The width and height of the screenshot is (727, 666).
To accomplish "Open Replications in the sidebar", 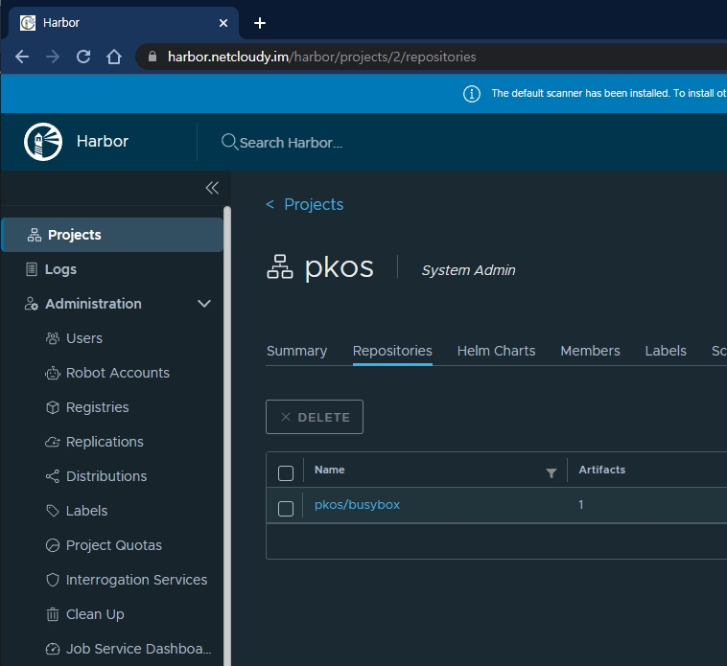I will coord(105,442).
